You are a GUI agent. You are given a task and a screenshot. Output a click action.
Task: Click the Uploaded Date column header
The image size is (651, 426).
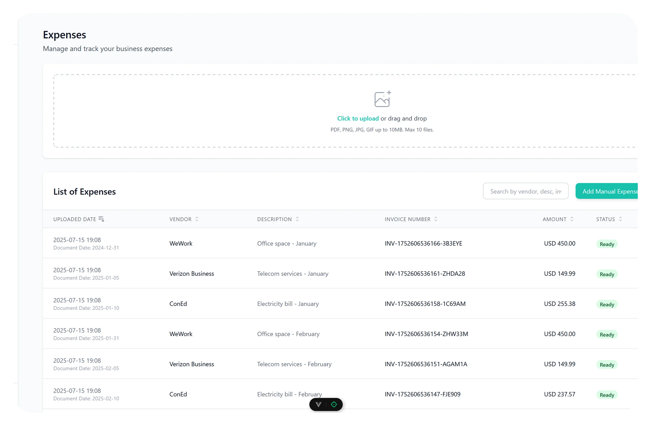pyautogui.click(x=74, y=219)
